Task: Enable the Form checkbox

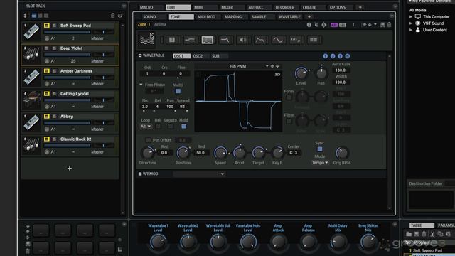Action: pyautogui.click(x=289, y=97)
